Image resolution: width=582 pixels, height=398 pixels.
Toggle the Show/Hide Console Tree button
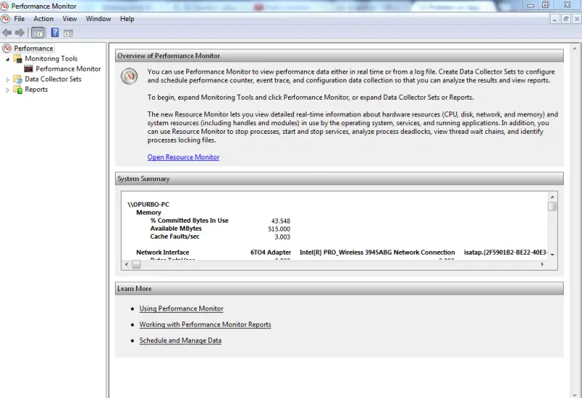point(38,33)
